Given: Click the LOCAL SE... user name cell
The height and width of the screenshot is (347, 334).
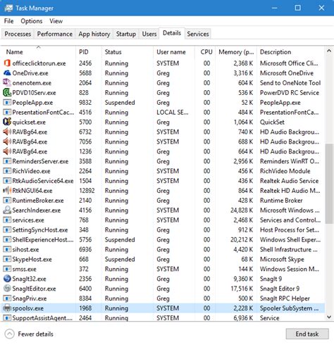Looking at the screenshot, I should point(173,113).
